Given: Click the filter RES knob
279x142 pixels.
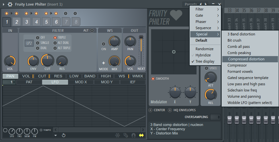Looking at the screenshot, I should click(62, 61).
